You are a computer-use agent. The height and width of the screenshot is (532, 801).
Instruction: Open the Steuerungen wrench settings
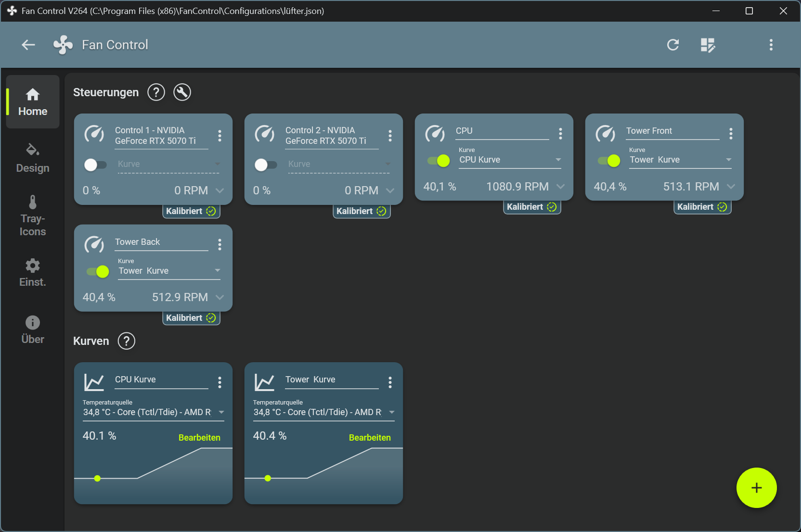[182, 92]
